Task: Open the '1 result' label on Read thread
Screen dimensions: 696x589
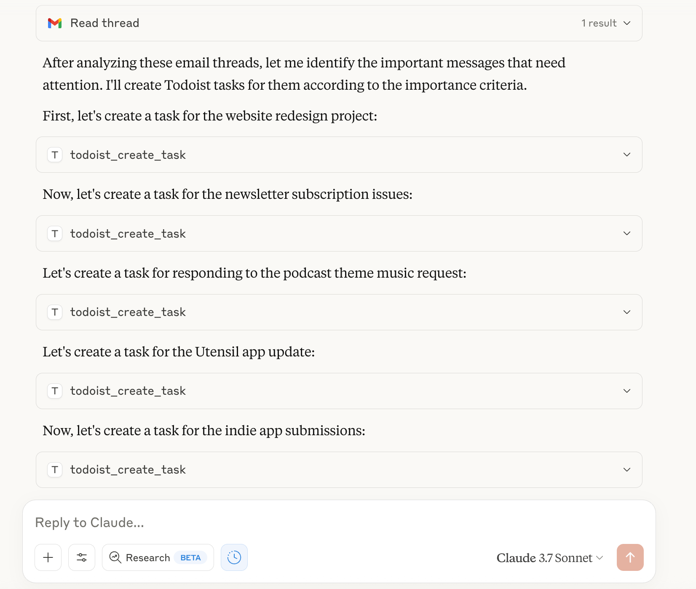Action: coord(599,23)
